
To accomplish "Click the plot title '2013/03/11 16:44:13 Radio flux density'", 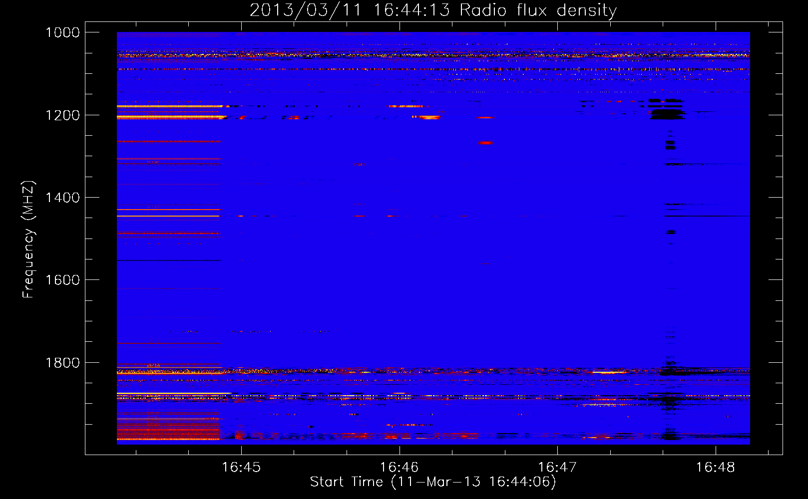I will 433,10.
